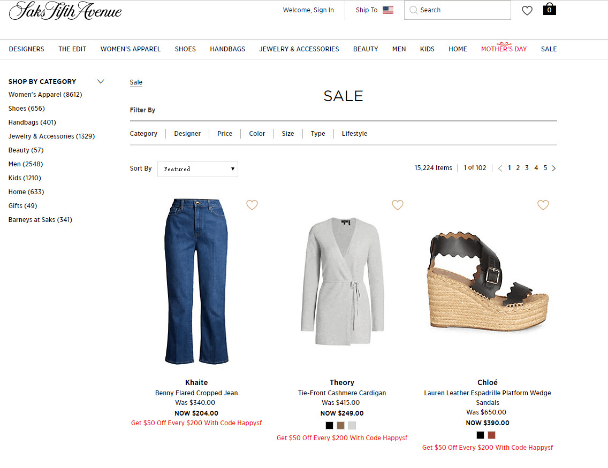Open the Chloé wedge sandal image
The height and width of the screenshot is (468, 608).
(488, 281)
